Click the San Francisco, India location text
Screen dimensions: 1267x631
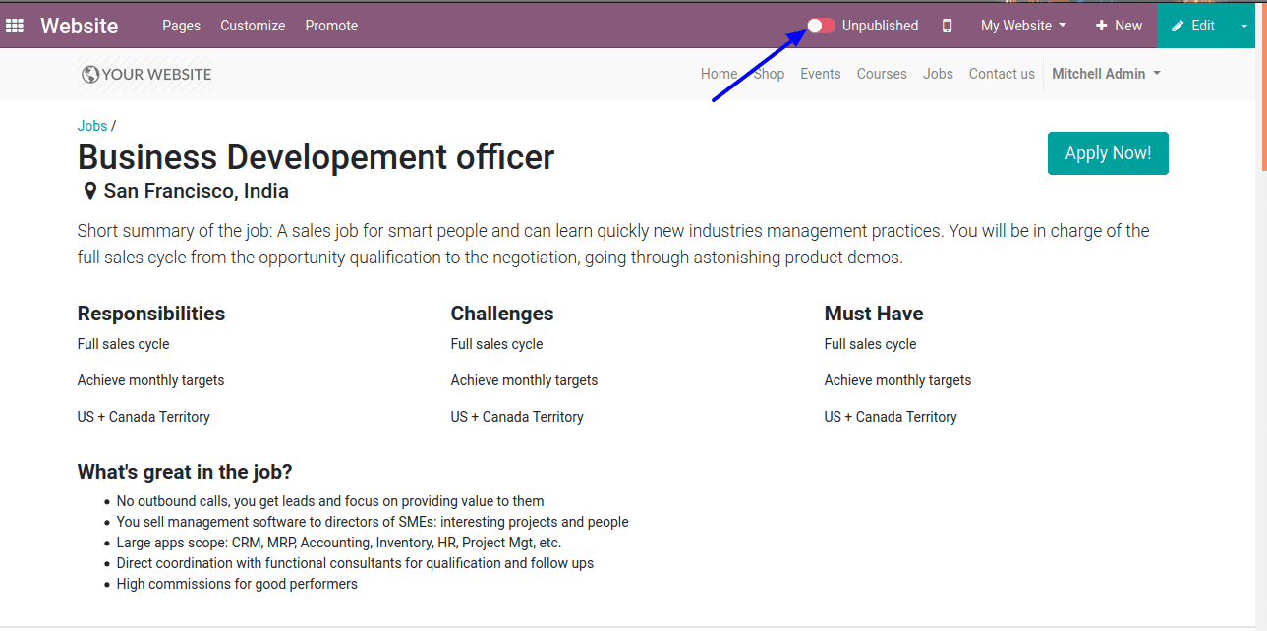pyautogui.click(x=197, y=191)
